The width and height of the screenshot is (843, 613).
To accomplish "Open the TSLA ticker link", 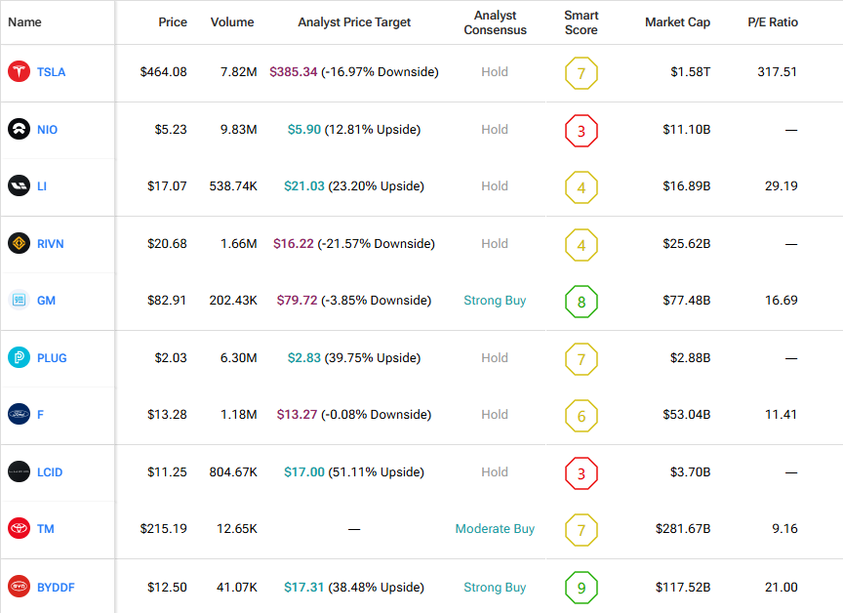I will tap(51, 72).
